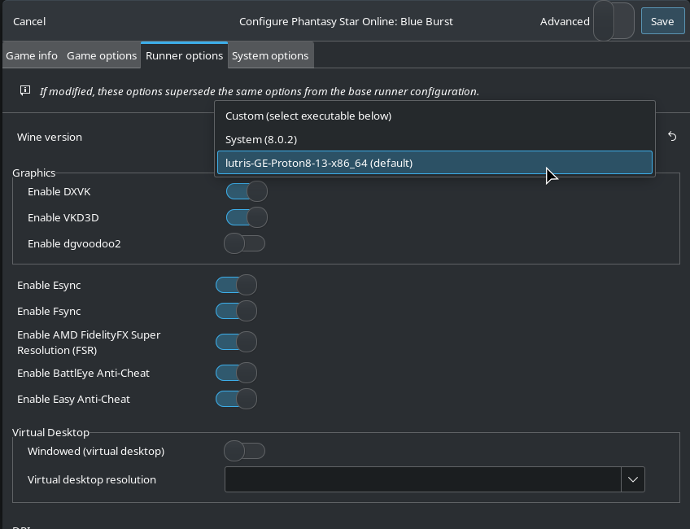Open the System options tab
Screen dimensions: 690x529
270,55
